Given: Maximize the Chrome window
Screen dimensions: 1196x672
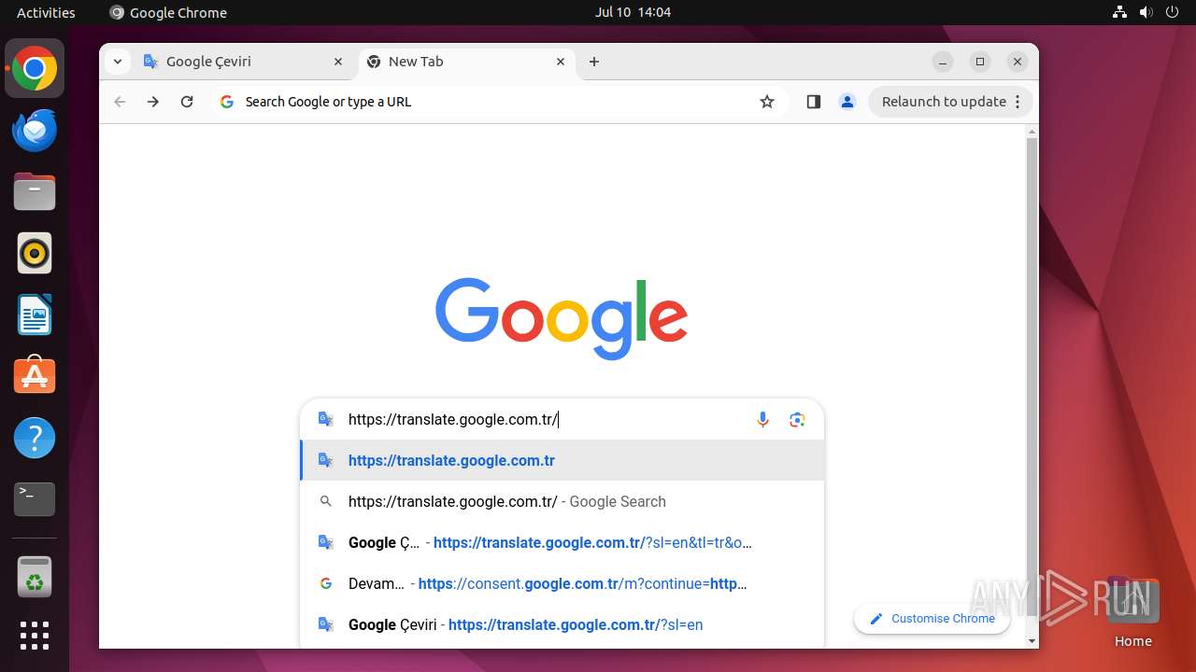Looking at the screenshot, I should pyautogui.click(x=980, y=62).
